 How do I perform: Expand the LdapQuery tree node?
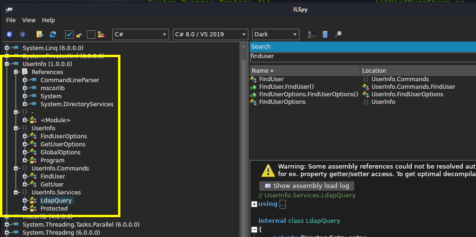pos(25,200)
